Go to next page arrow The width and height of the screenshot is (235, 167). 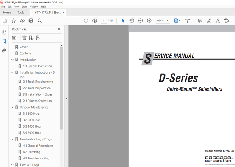tap(95, 20)
